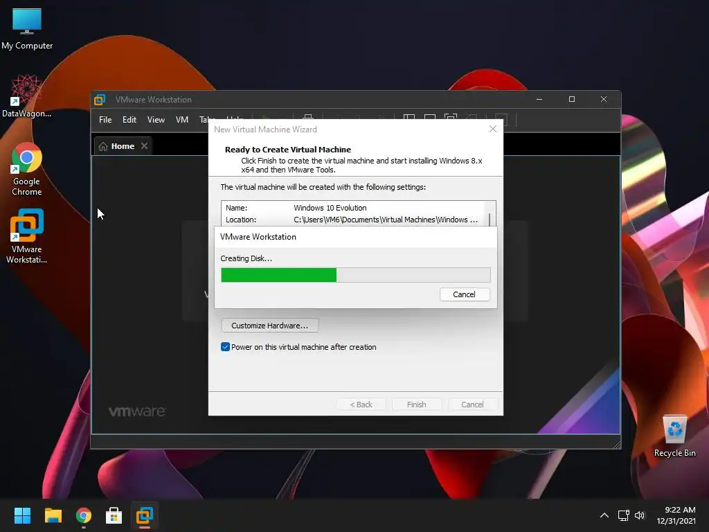Click the Creating Disk progress bar
The width and height of the screenshot is (709, 532).
(x=355, y=275)
